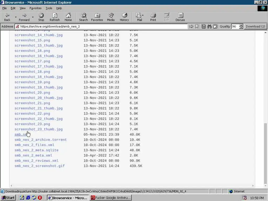Open the Favorites menu
The width and height of the screenshot is (268, 201).
coord(35,8)
